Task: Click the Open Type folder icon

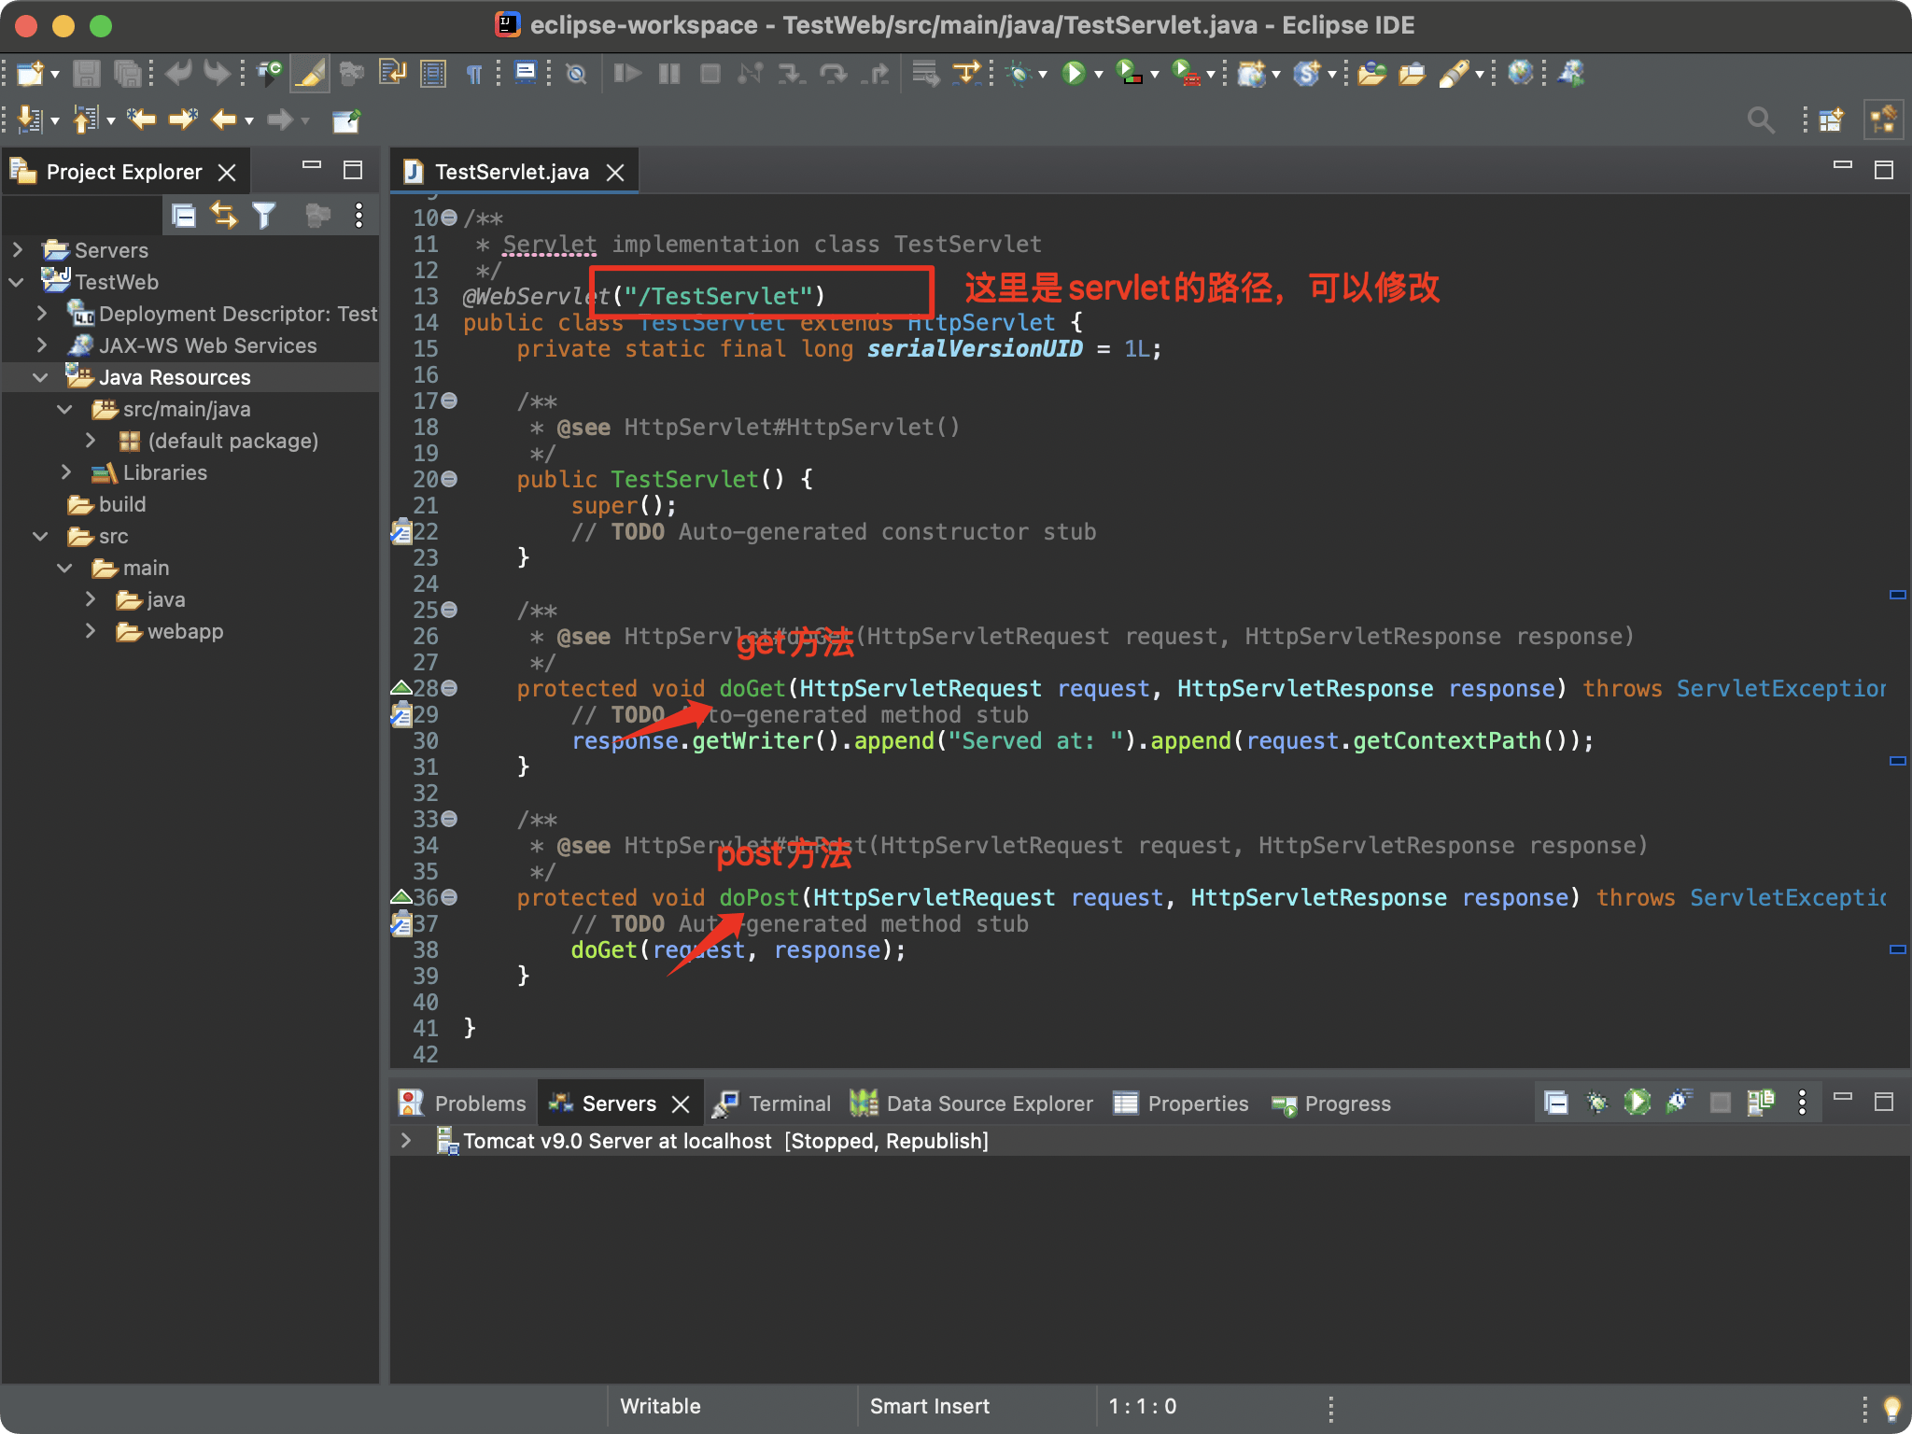Action: pyautogui.click(x=1371, y=73)
